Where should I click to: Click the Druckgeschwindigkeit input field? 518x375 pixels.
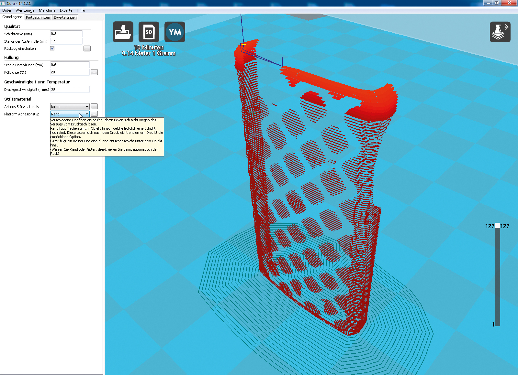(70, 90)
